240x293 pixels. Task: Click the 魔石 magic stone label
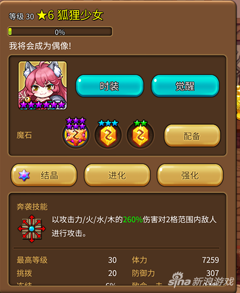(24, 135)
